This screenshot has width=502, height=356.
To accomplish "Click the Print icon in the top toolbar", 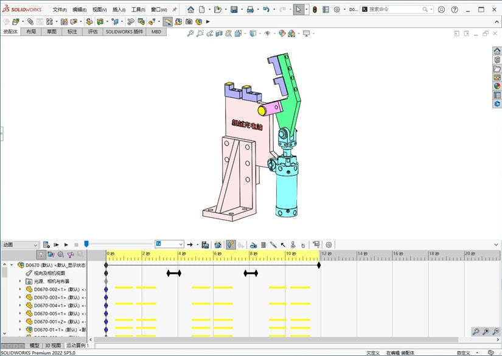I will coord(250,10).
